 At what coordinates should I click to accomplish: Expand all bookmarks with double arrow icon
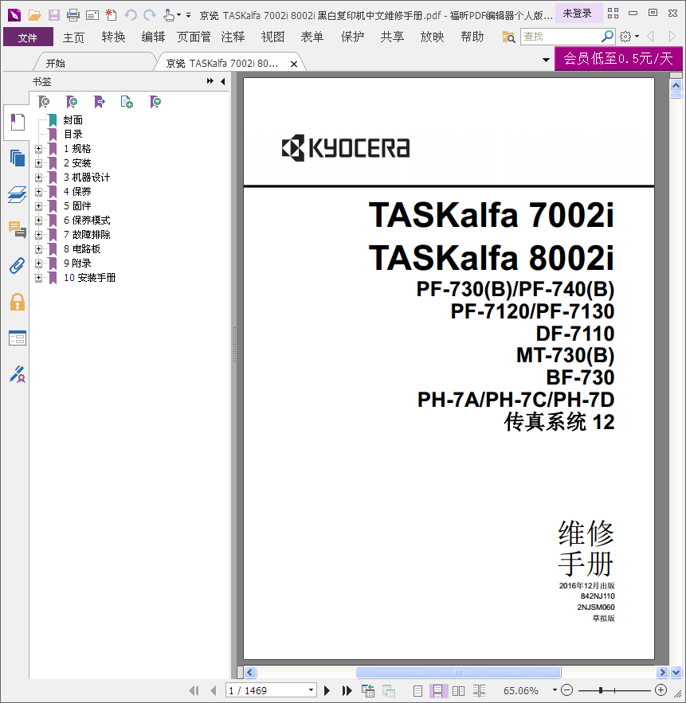[x=210, y=81]
